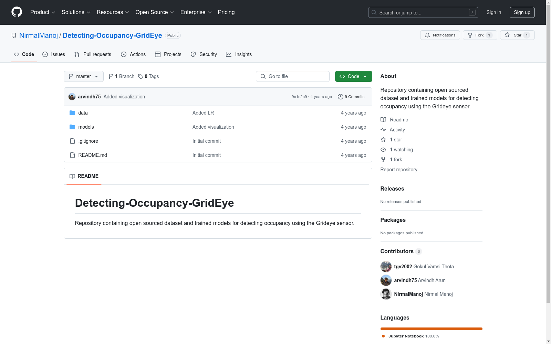Focus the 'Go to file' input
Image resolution: width=551 pixels, height=344 pixels.
(x=293, y=76)
